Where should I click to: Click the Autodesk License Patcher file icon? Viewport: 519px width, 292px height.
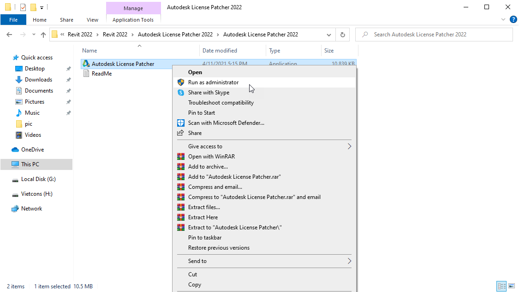coord(86,64)
